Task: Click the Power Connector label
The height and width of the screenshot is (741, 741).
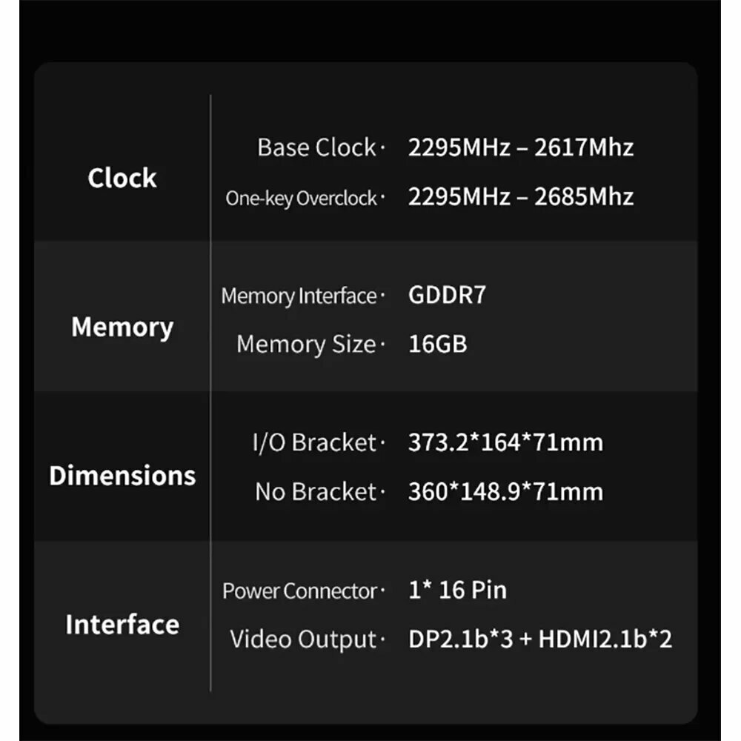Action: click(x=299, y=591)
